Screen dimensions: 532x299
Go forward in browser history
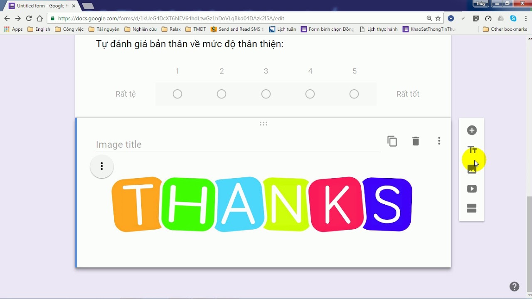[18, 18]
